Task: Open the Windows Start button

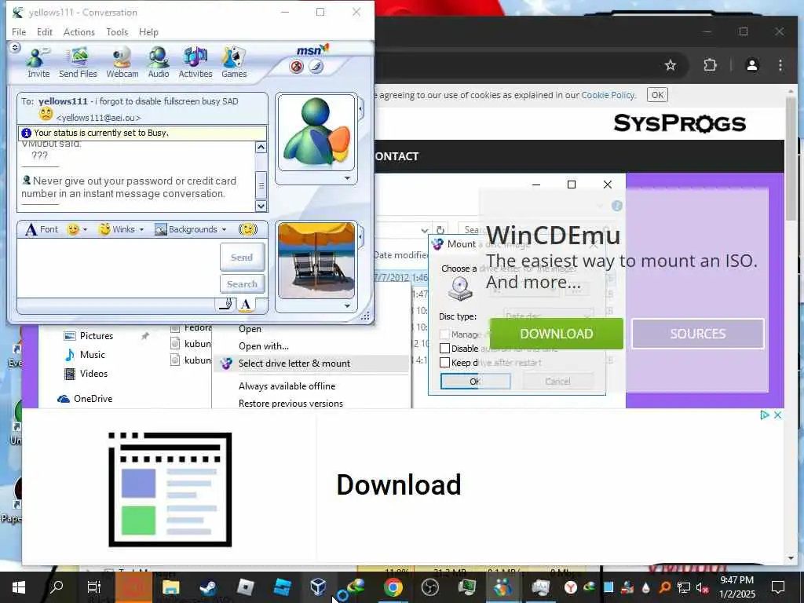Action: pos(19,587)
